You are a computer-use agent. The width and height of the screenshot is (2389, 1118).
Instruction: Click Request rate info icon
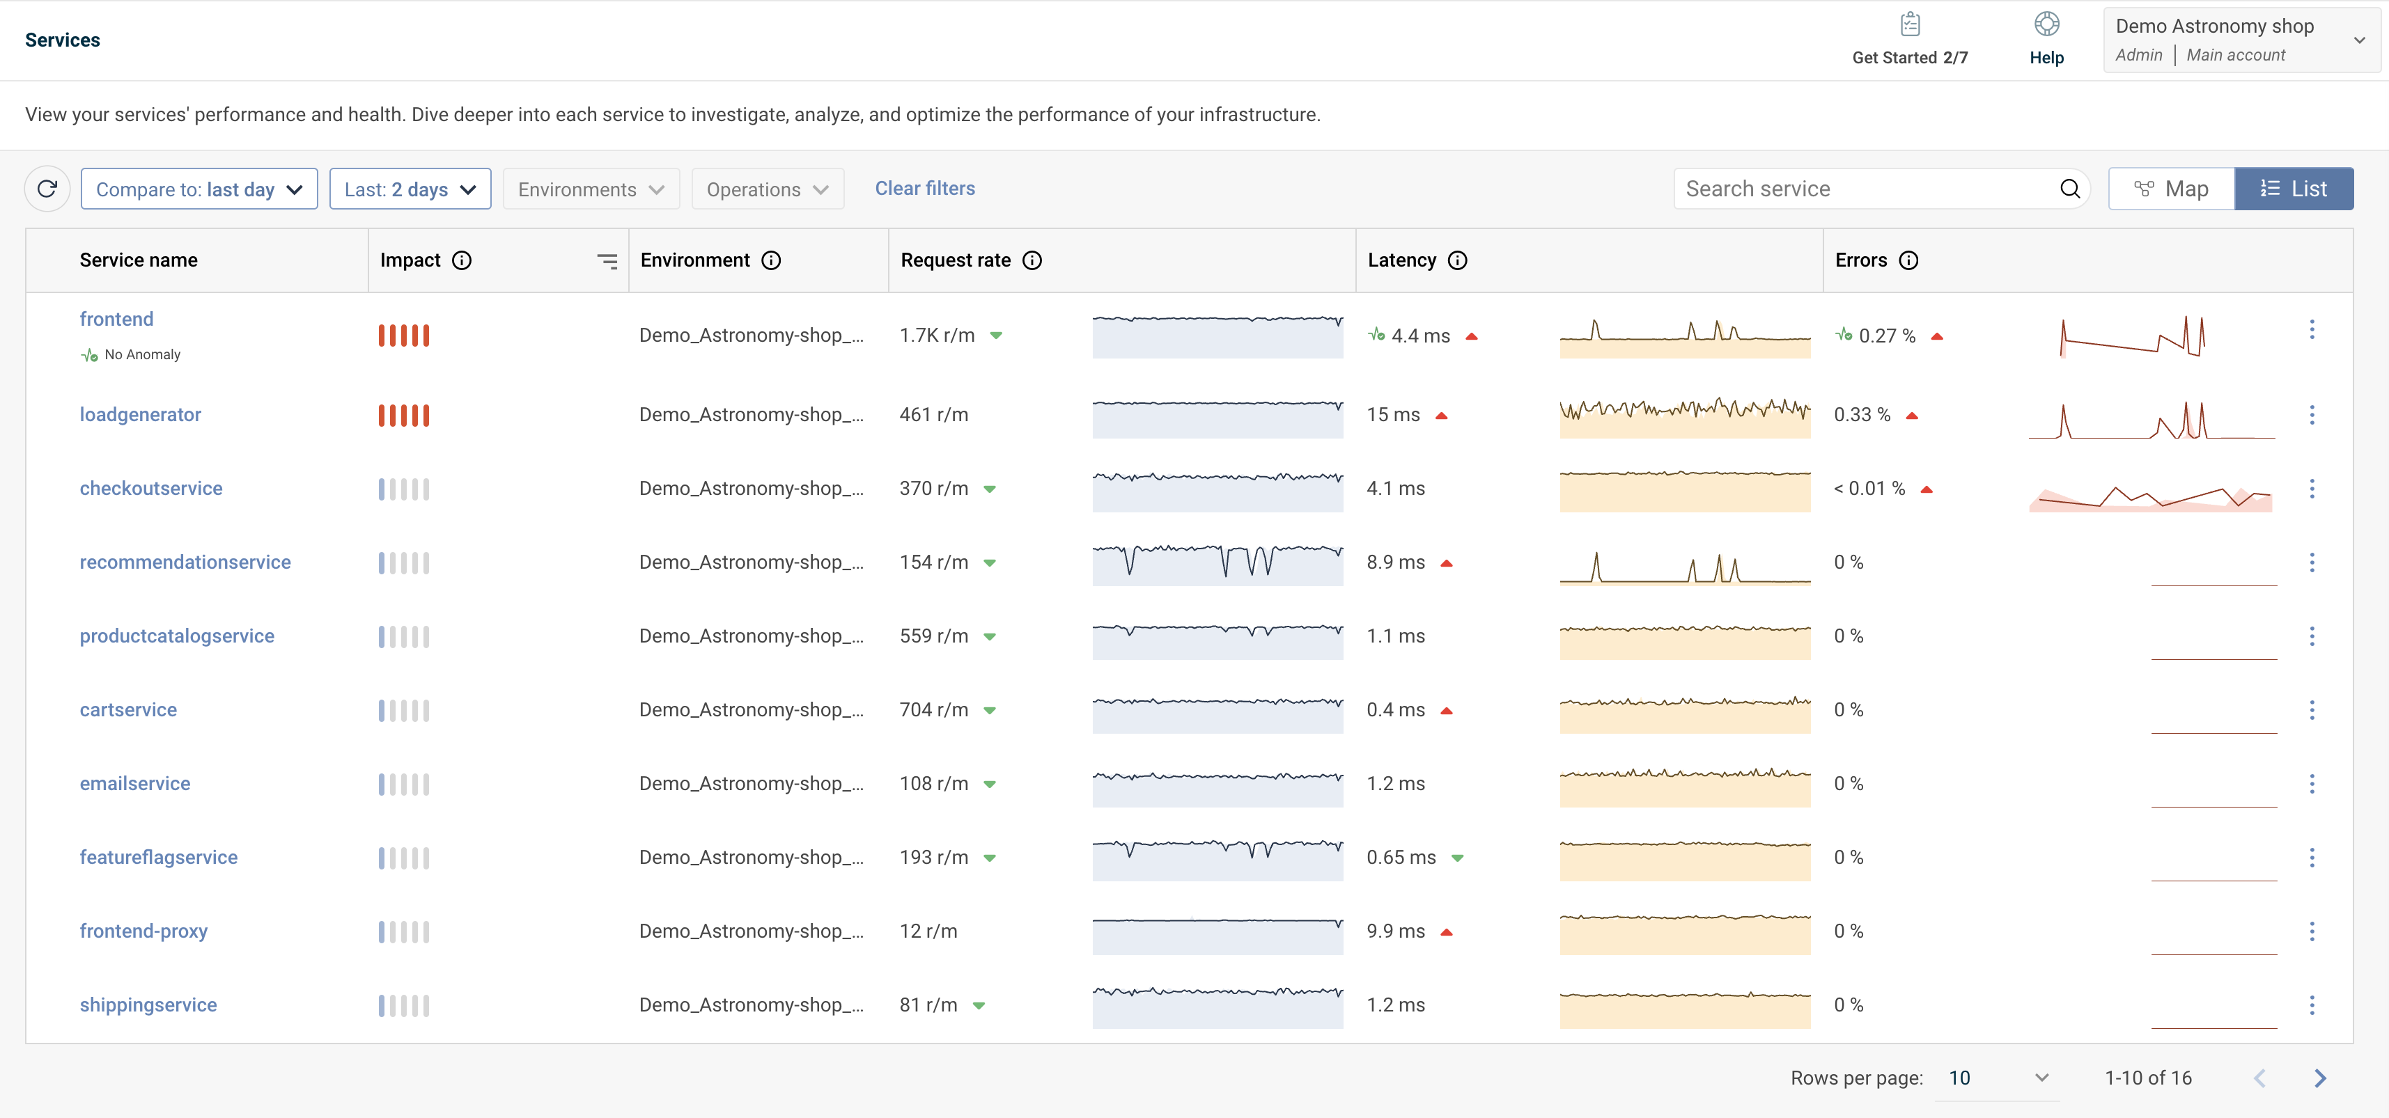click(1032, 260)
